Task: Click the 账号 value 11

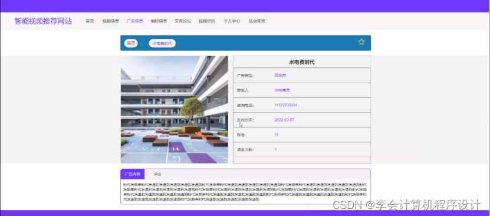Action: (277, 135)
